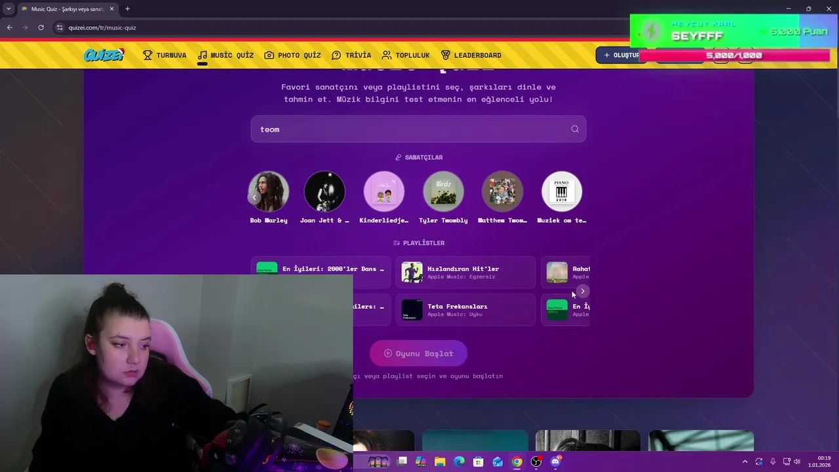Select Matthew Twombly artist avatar
The height and width of the screenshot is (472, 839).
pos(502,191)
